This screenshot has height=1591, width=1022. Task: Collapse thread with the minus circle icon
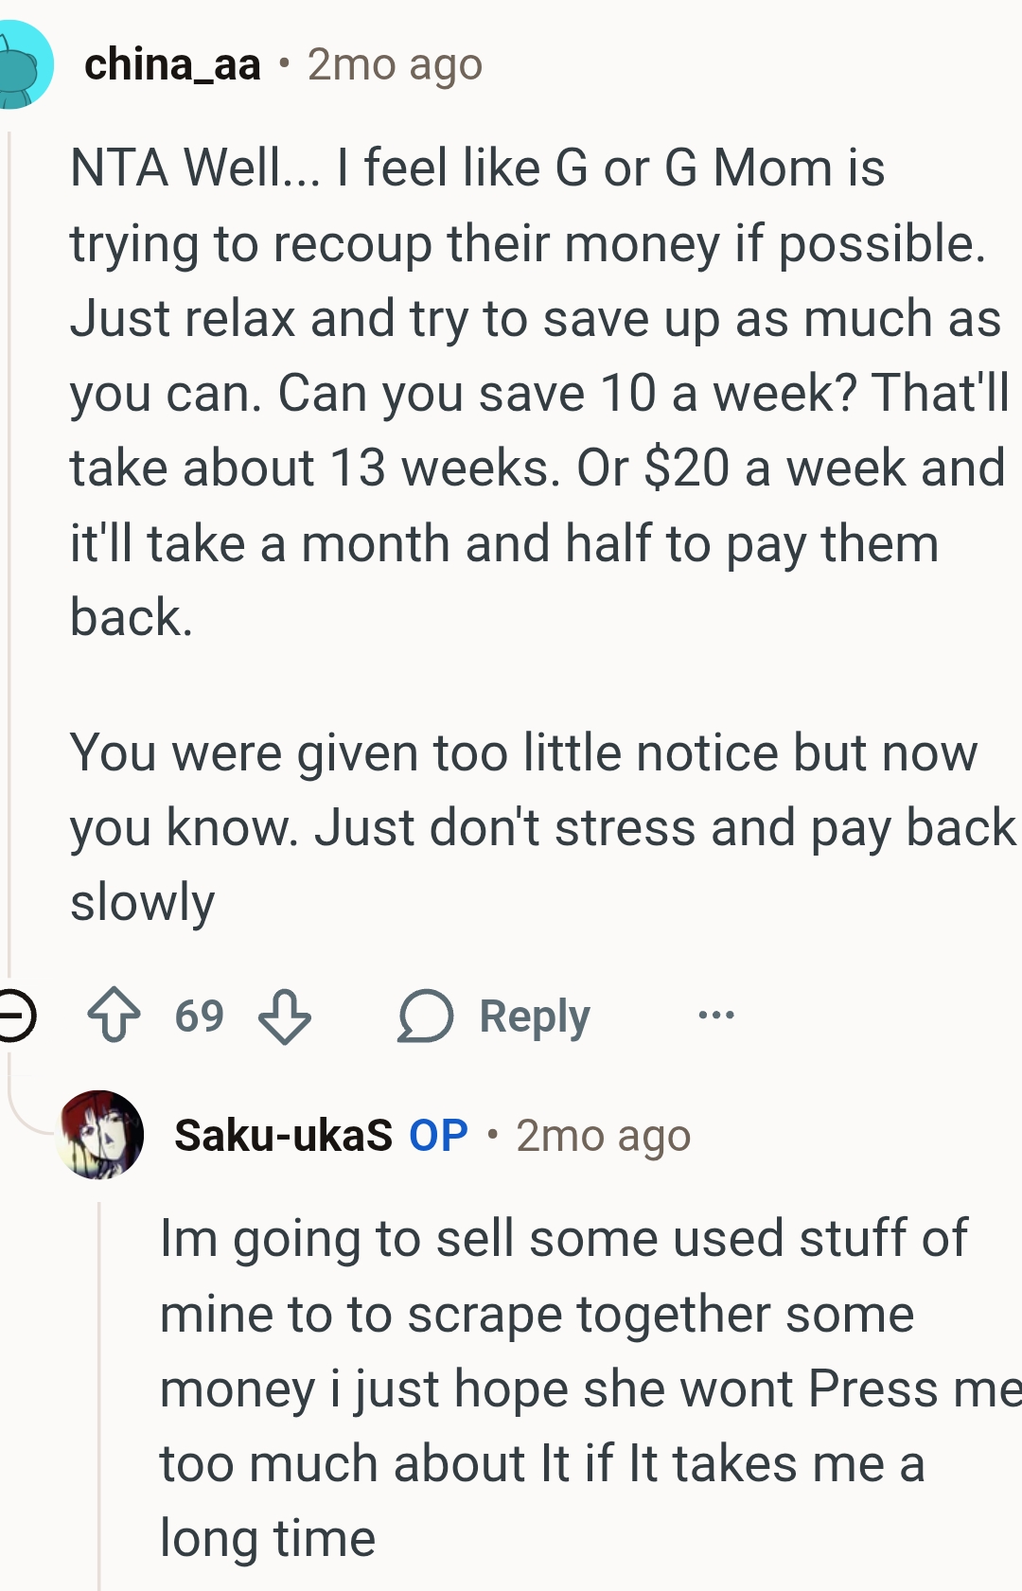coord(13,1016)
